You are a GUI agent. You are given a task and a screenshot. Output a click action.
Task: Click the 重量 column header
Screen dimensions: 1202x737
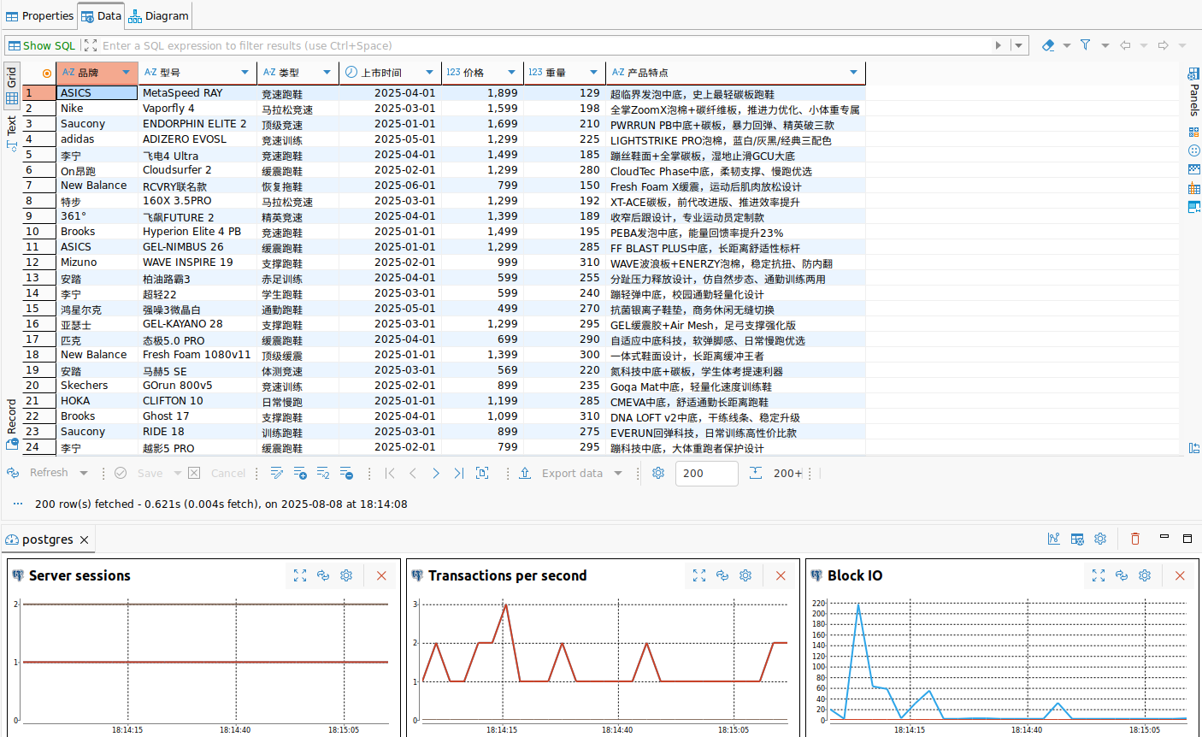(564, 73)
